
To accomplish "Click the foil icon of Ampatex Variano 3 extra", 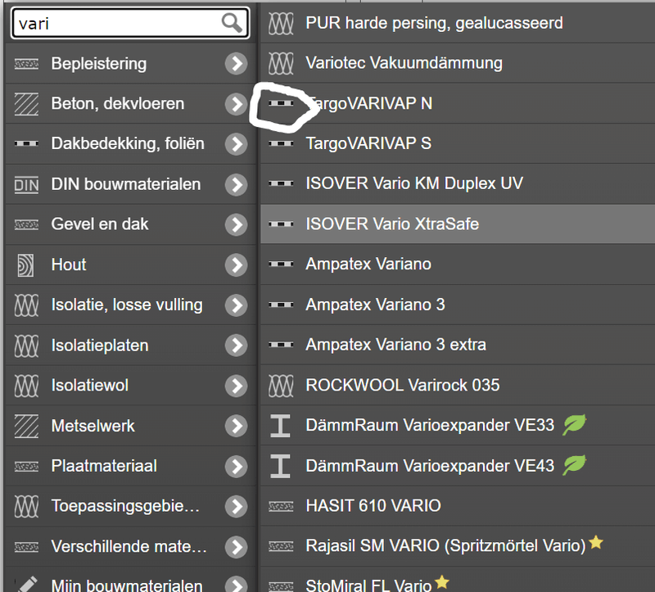I will tap(281, 345).
